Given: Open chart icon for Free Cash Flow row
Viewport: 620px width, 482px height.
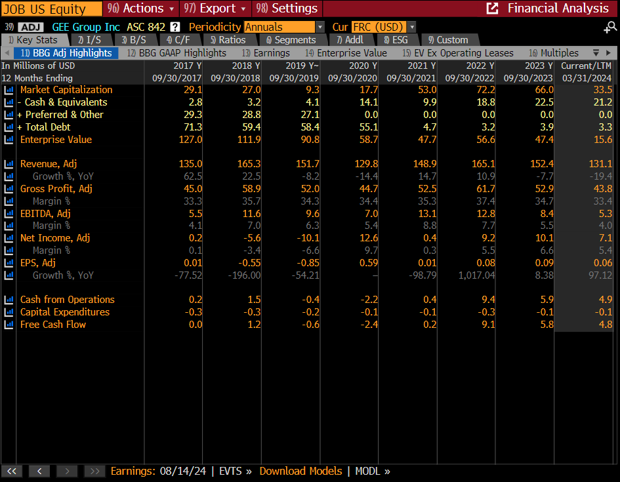Looking at the screenshot, I should coord(9,325).
